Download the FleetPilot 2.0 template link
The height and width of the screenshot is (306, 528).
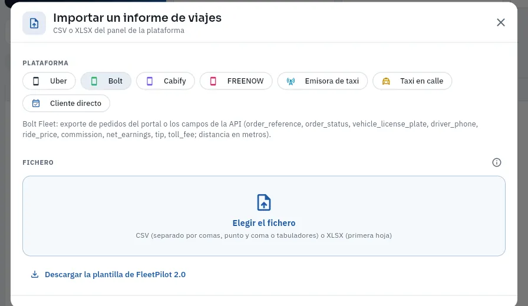coord(115,274)
